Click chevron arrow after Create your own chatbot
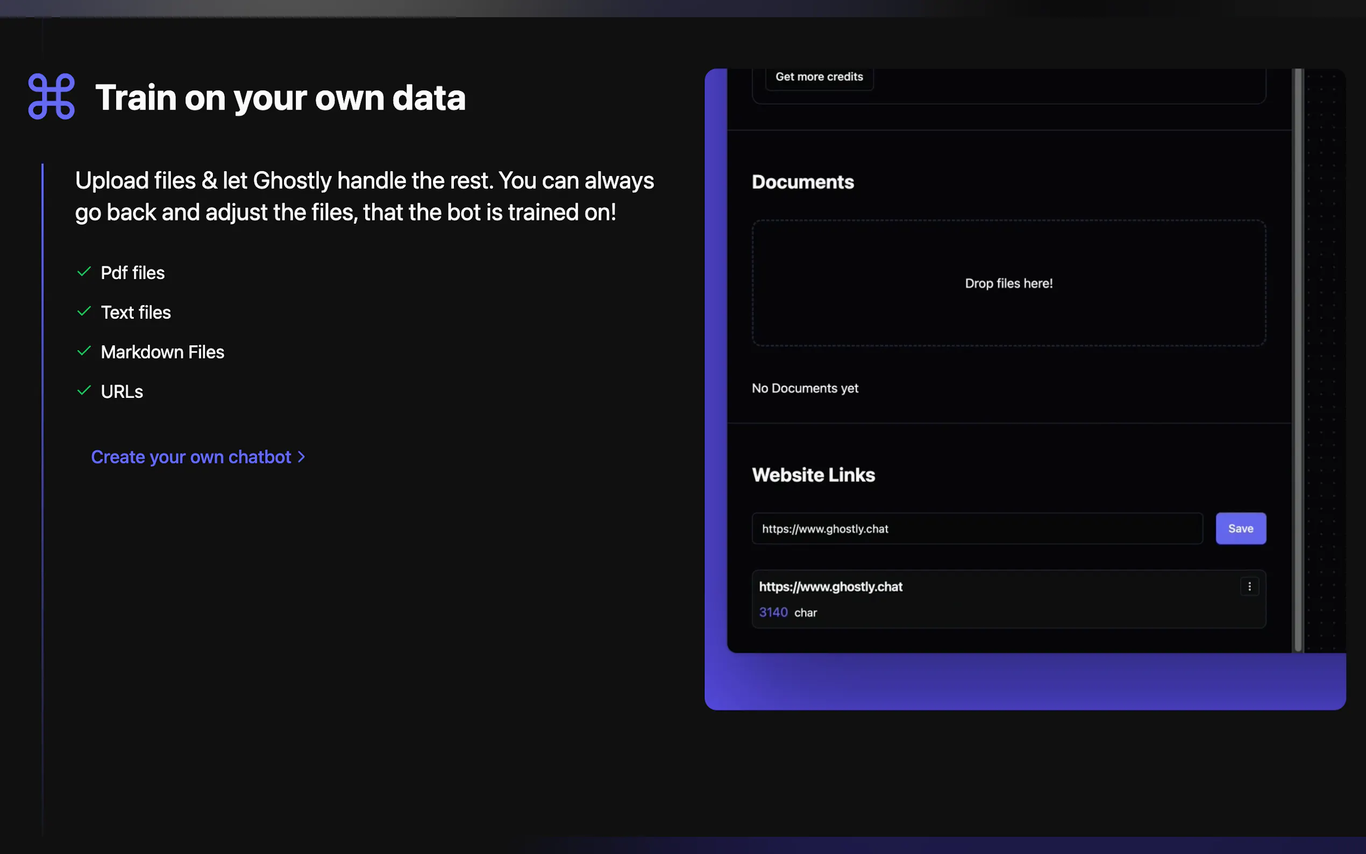1366x854 pixels. click(302, 457)
